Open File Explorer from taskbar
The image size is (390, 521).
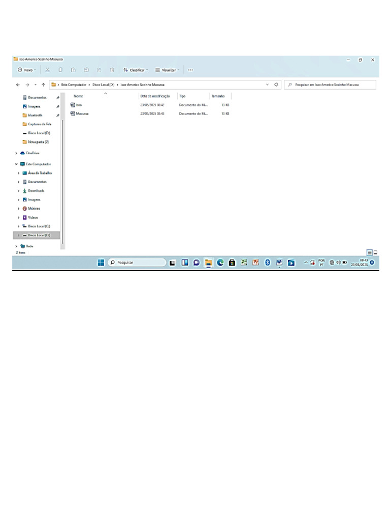[x=208, y=263]
